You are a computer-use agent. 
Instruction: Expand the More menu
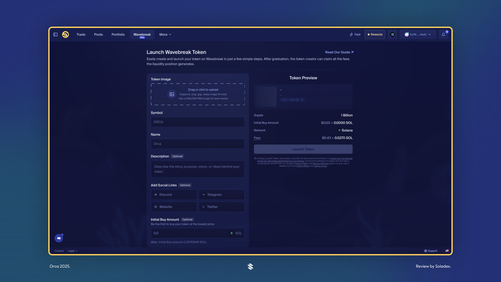pyautogui.click(x=165, y=34)
